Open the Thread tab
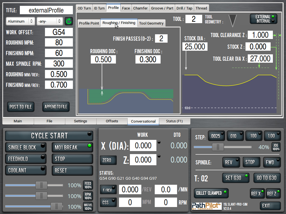 [201, 8]
